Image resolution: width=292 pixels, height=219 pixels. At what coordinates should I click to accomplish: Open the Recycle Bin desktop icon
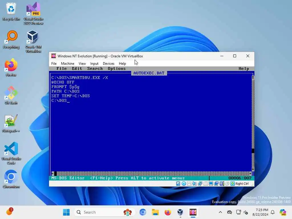click(11, 11)
